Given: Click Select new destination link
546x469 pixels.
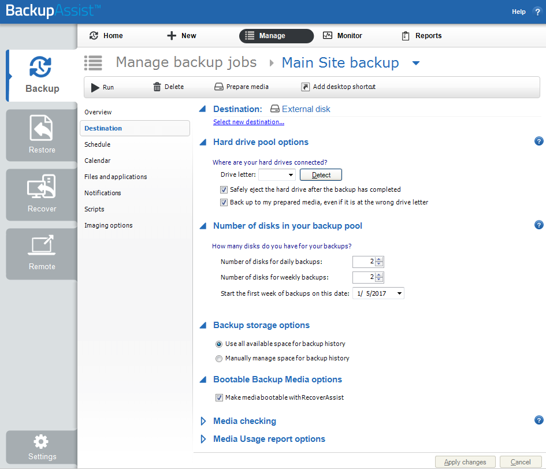Looking at the screenshot, I should point(248,122).
